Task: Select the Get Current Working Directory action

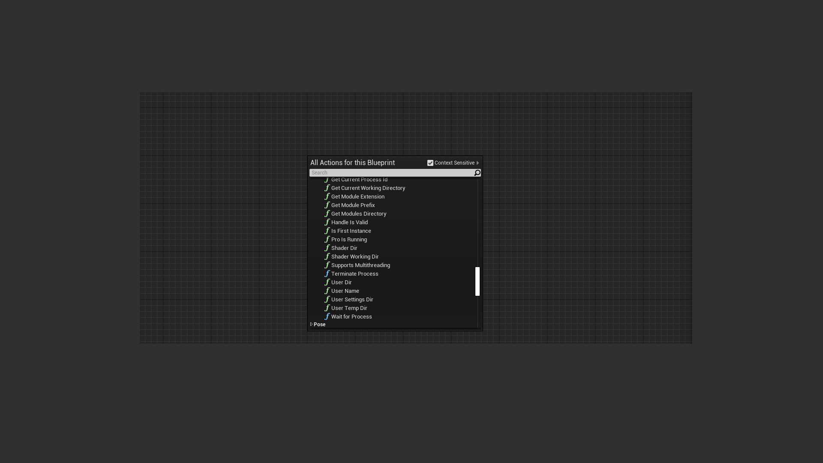Action: 368,188
